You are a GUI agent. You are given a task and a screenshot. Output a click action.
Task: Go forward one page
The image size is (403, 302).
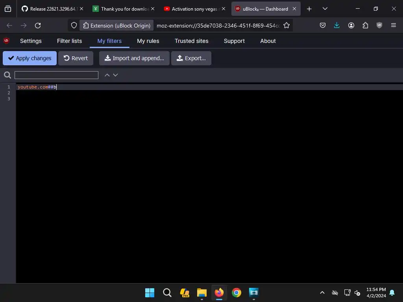click(24, 26)
